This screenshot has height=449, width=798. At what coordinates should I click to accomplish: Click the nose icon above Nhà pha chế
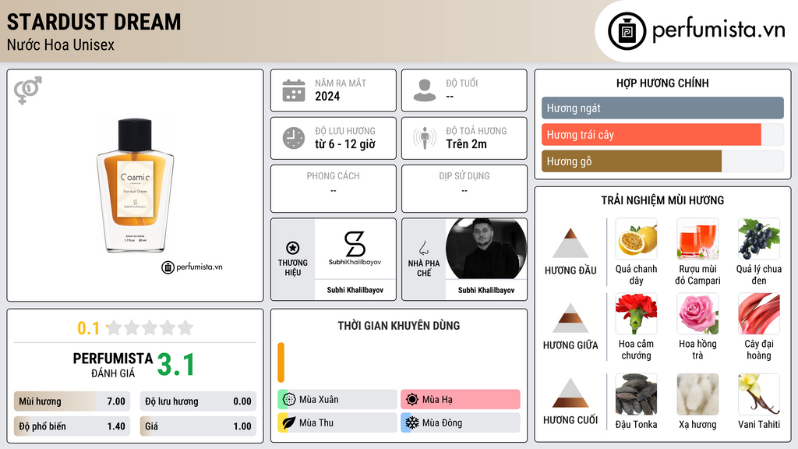(423, 248)
